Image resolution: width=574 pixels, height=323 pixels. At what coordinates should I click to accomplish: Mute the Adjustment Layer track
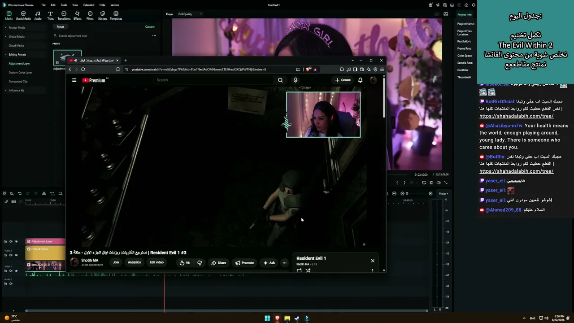(11, 241)
